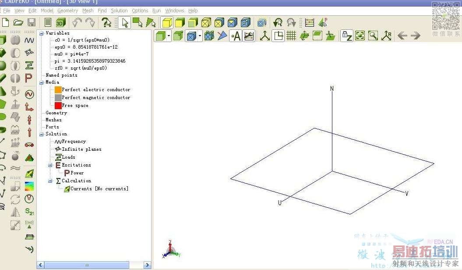This screenshot has width=462, height=270.
Task: Add voltage source circle icon
Action: point(29,94)
